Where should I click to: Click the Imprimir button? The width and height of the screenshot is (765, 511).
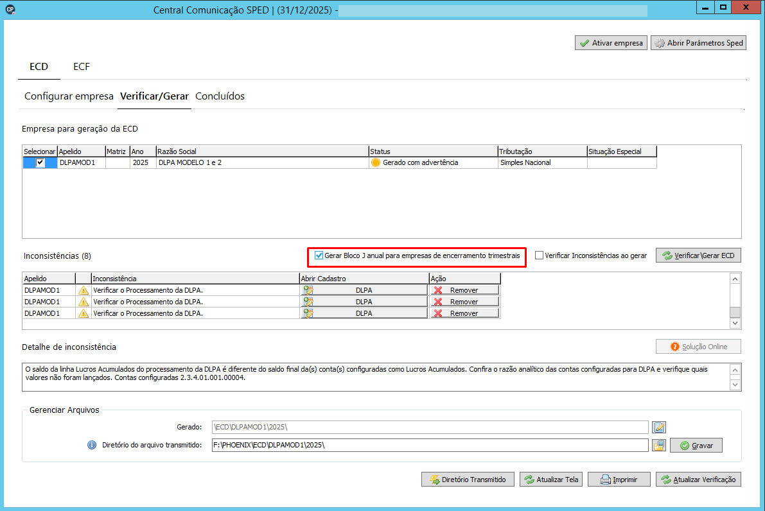pos(619,480)
